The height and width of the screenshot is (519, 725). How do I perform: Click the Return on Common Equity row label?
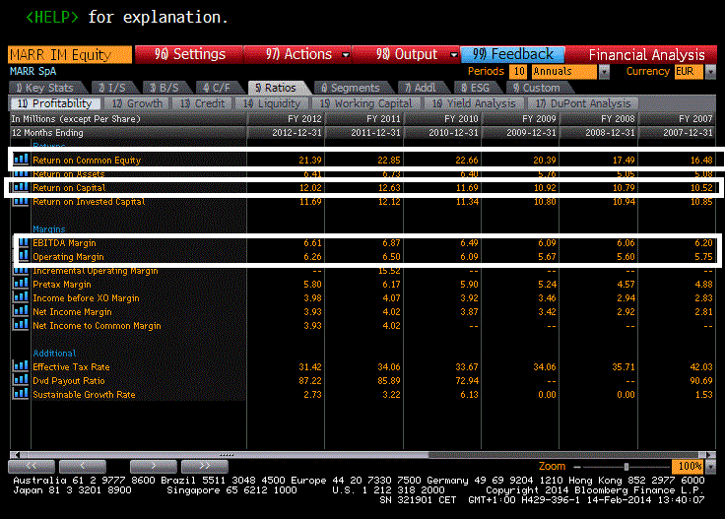pyautogui.click(x=87, y=160)
